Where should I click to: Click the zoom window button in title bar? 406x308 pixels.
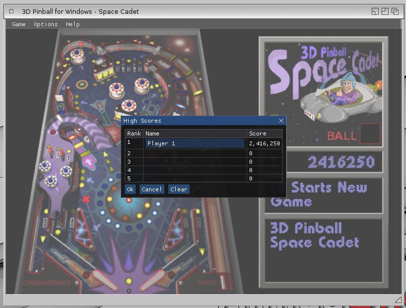pos(385,11)
